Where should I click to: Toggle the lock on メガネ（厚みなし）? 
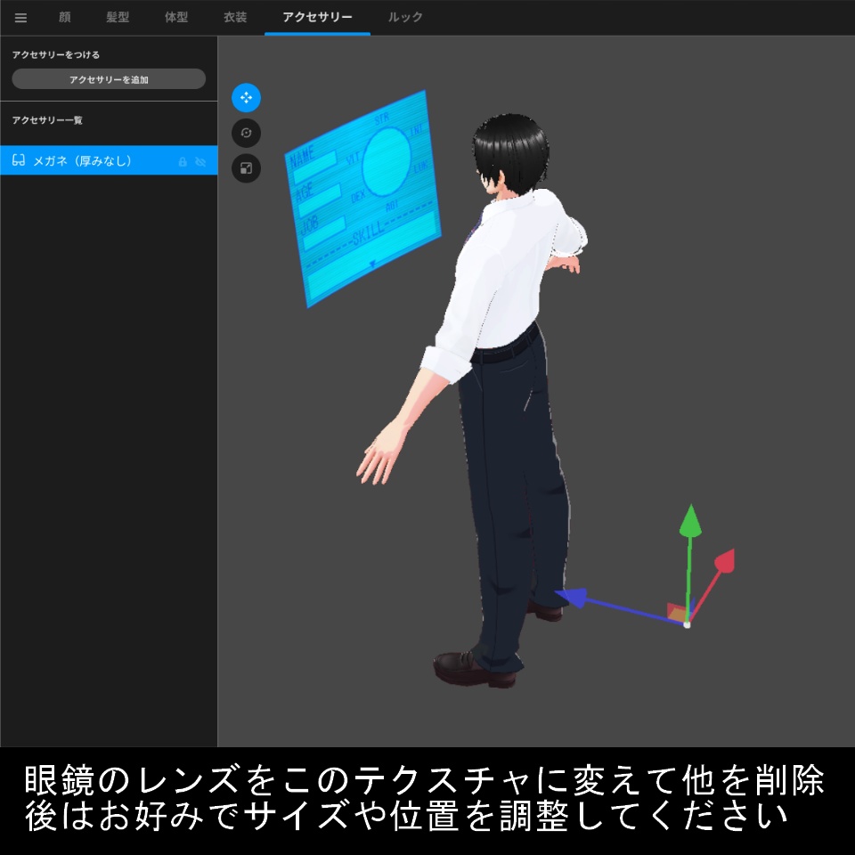tap(183, 159)
